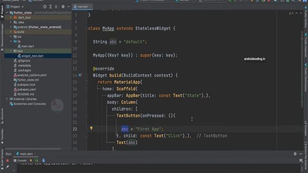Viewport: 308px width, 173px height.
Task: Click the Run console layout icon at right
Action: click(301, 161)
